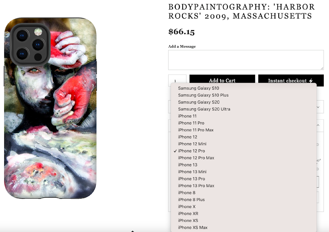Click the phone case product image
The width and height of the screenshot is (329, 232).
point(50,108)
